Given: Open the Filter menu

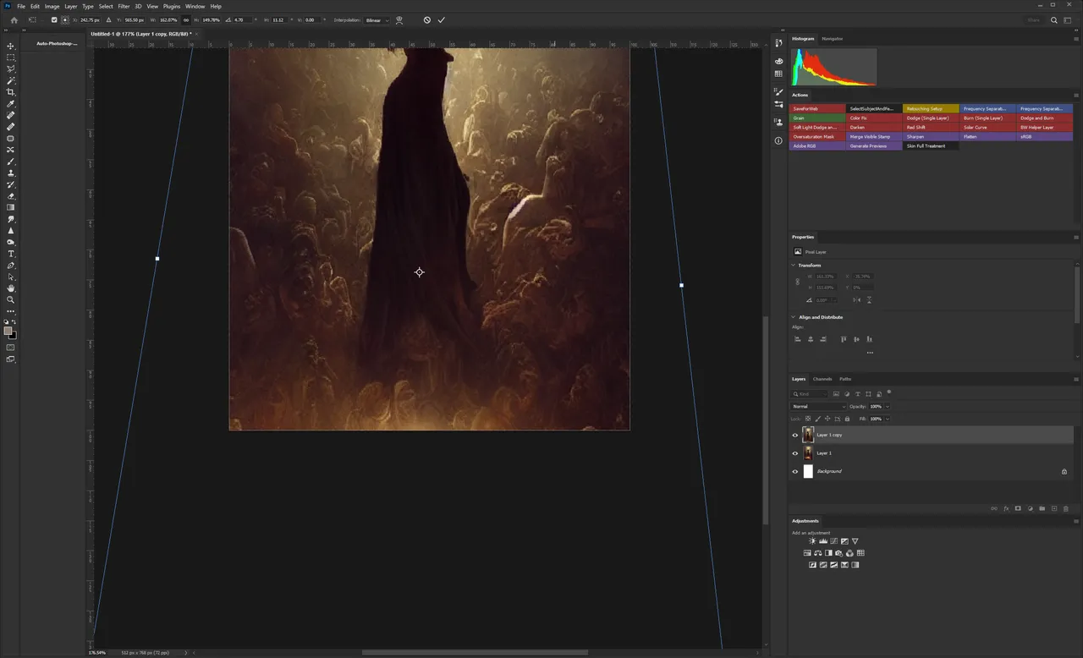Looking at the screenshot, I should (x=124, y=6).
